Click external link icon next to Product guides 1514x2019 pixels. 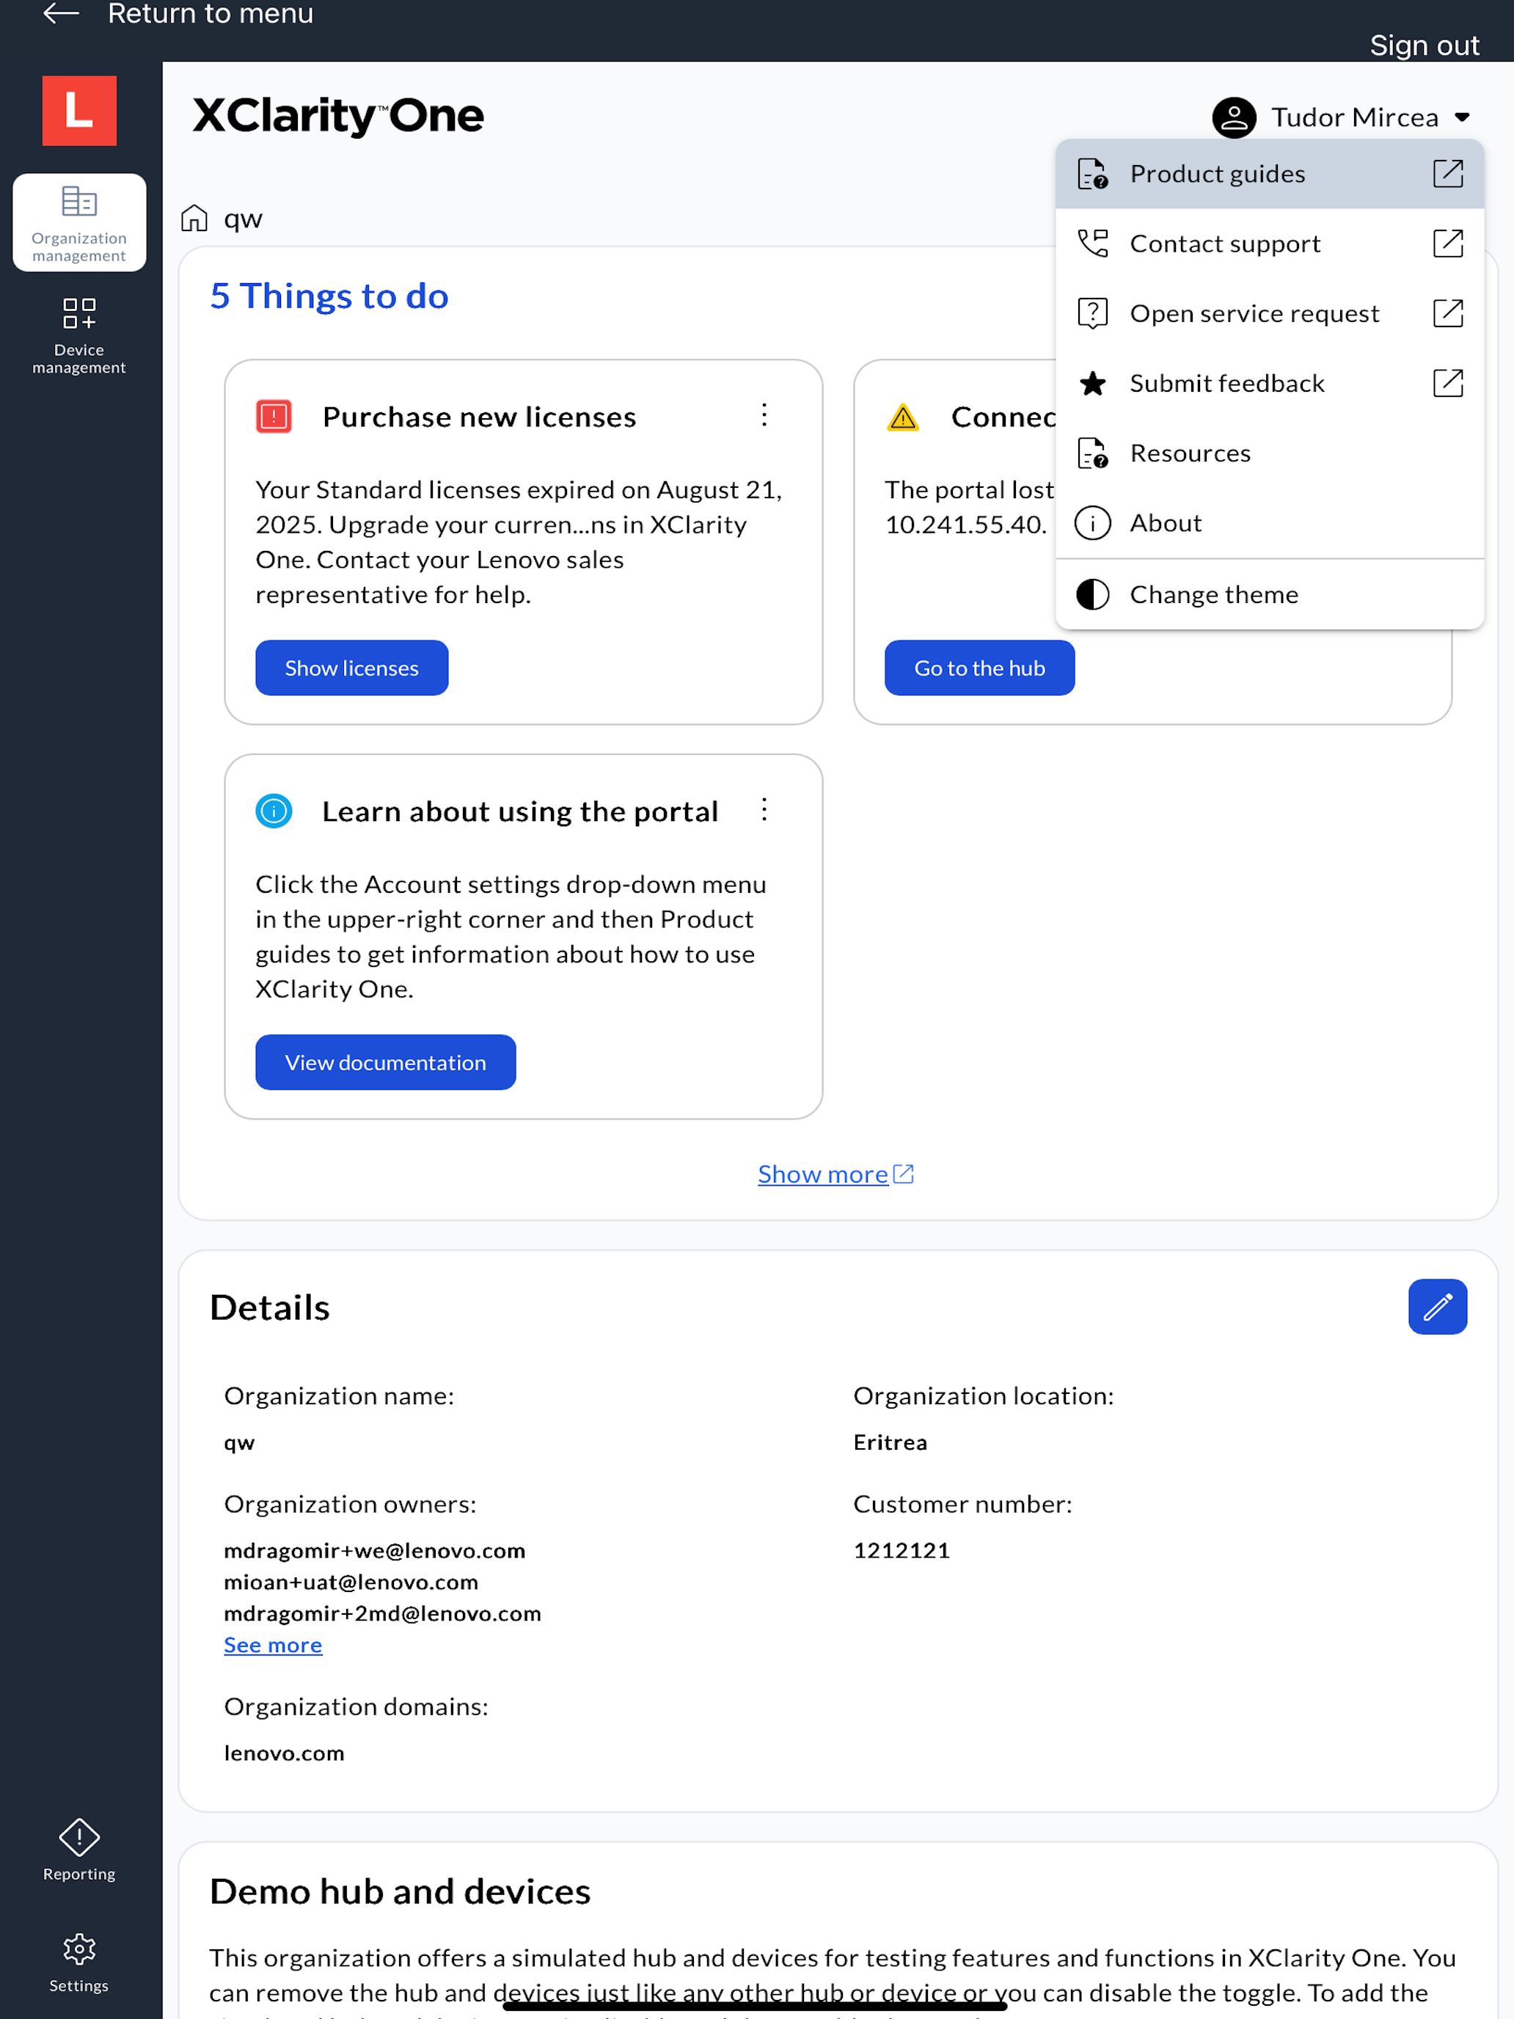[1448, 173]
